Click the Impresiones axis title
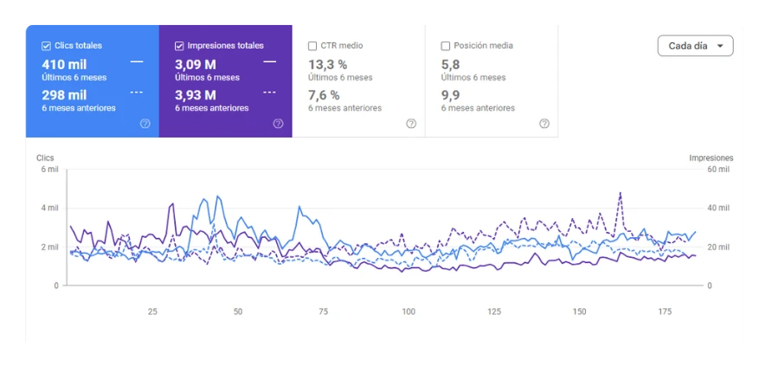Image resolution: width=772 pixels, height=379 pixels. click(x=711, y=158)
